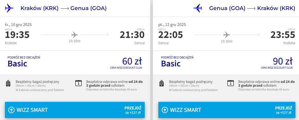Click the Kraków (KRK) → Genua (GOA) route title
299x120 pixels.
(64, 8)
